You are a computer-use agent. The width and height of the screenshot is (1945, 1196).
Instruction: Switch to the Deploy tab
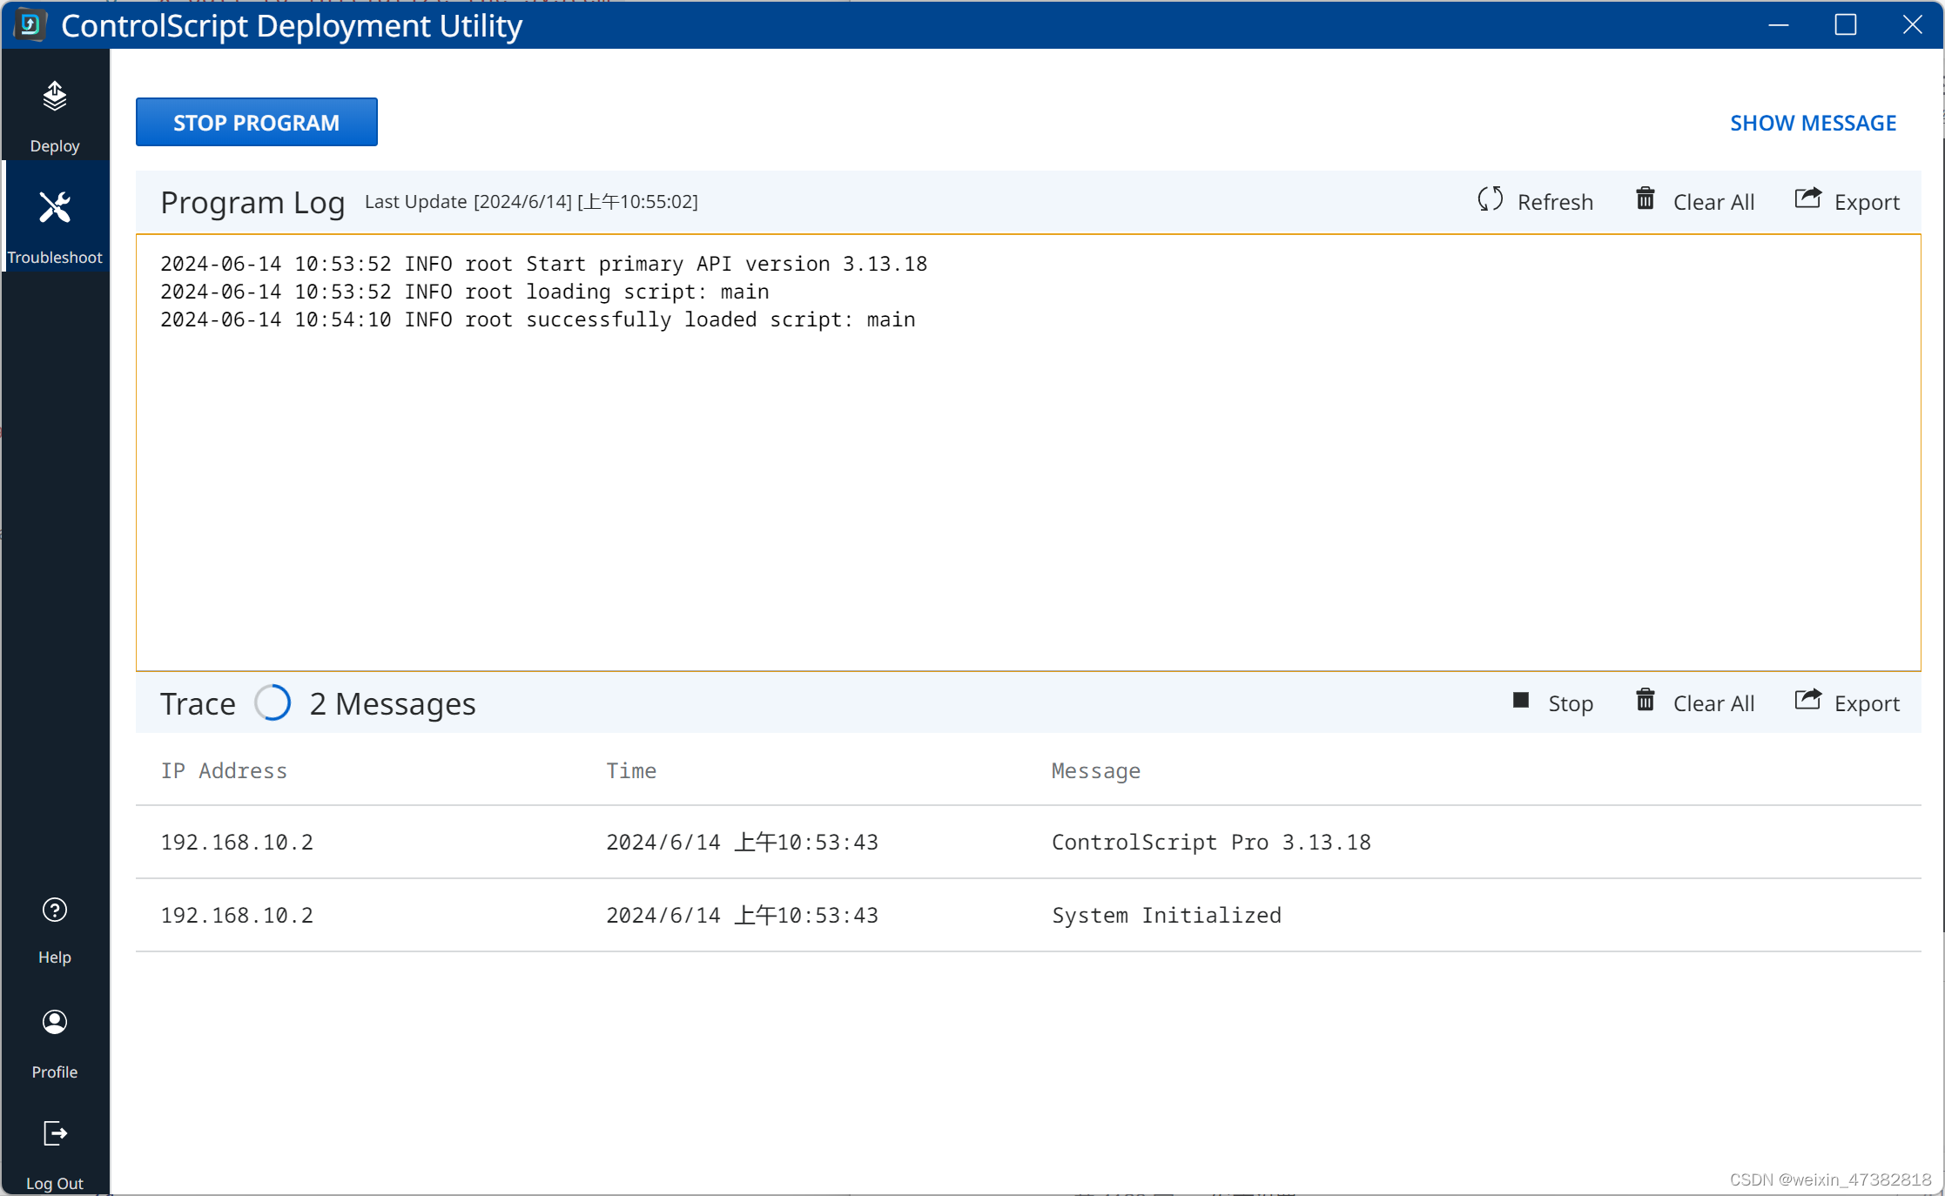(x=54, y=111)
